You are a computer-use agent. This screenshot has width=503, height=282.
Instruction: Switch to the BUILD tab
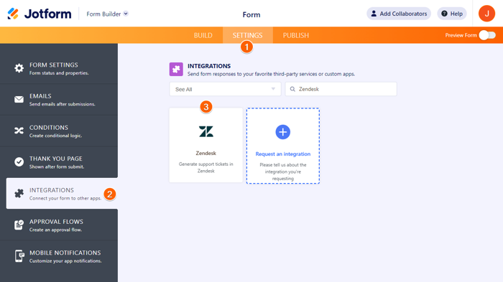tap(203, 35)
